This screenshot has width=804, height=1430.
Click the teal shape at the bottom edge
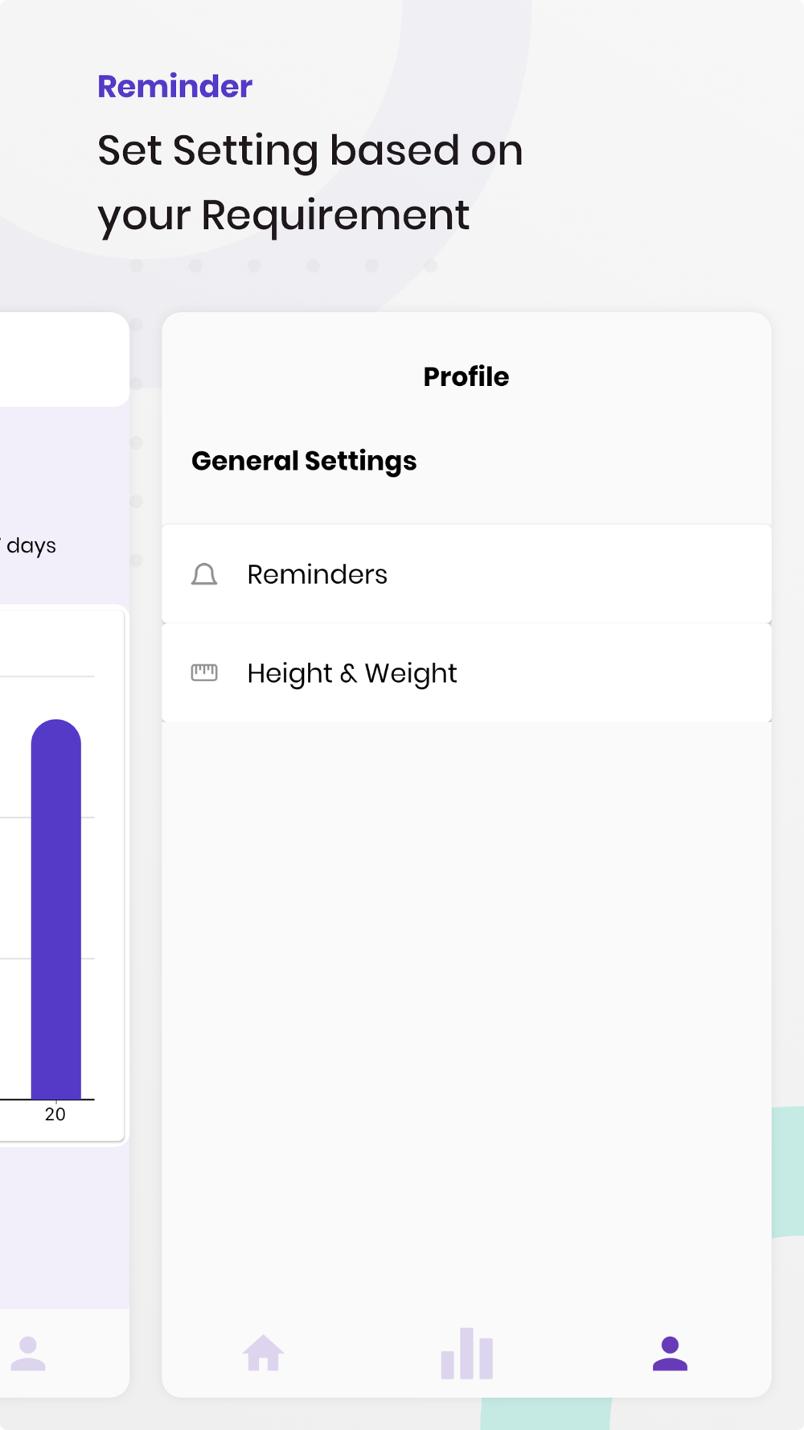(545, 1414)
